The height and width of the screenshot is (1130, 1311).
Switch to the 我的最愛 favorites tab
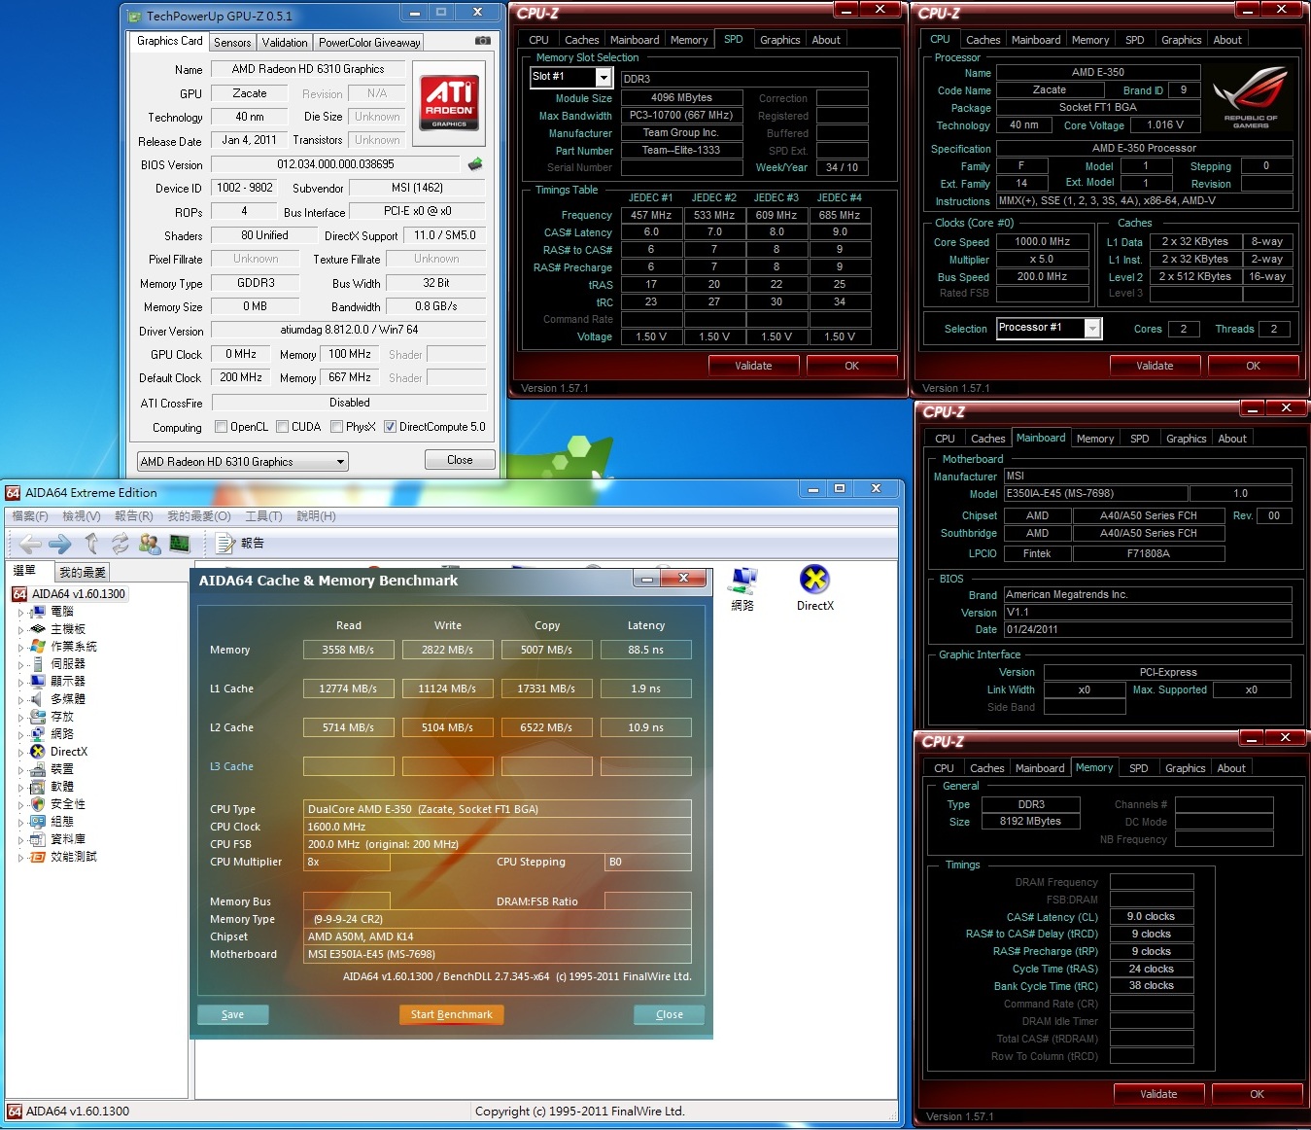pyautogui.click(x=83, y=572)
